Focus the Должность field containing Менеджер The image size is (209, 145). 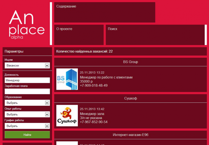(27, 80)
